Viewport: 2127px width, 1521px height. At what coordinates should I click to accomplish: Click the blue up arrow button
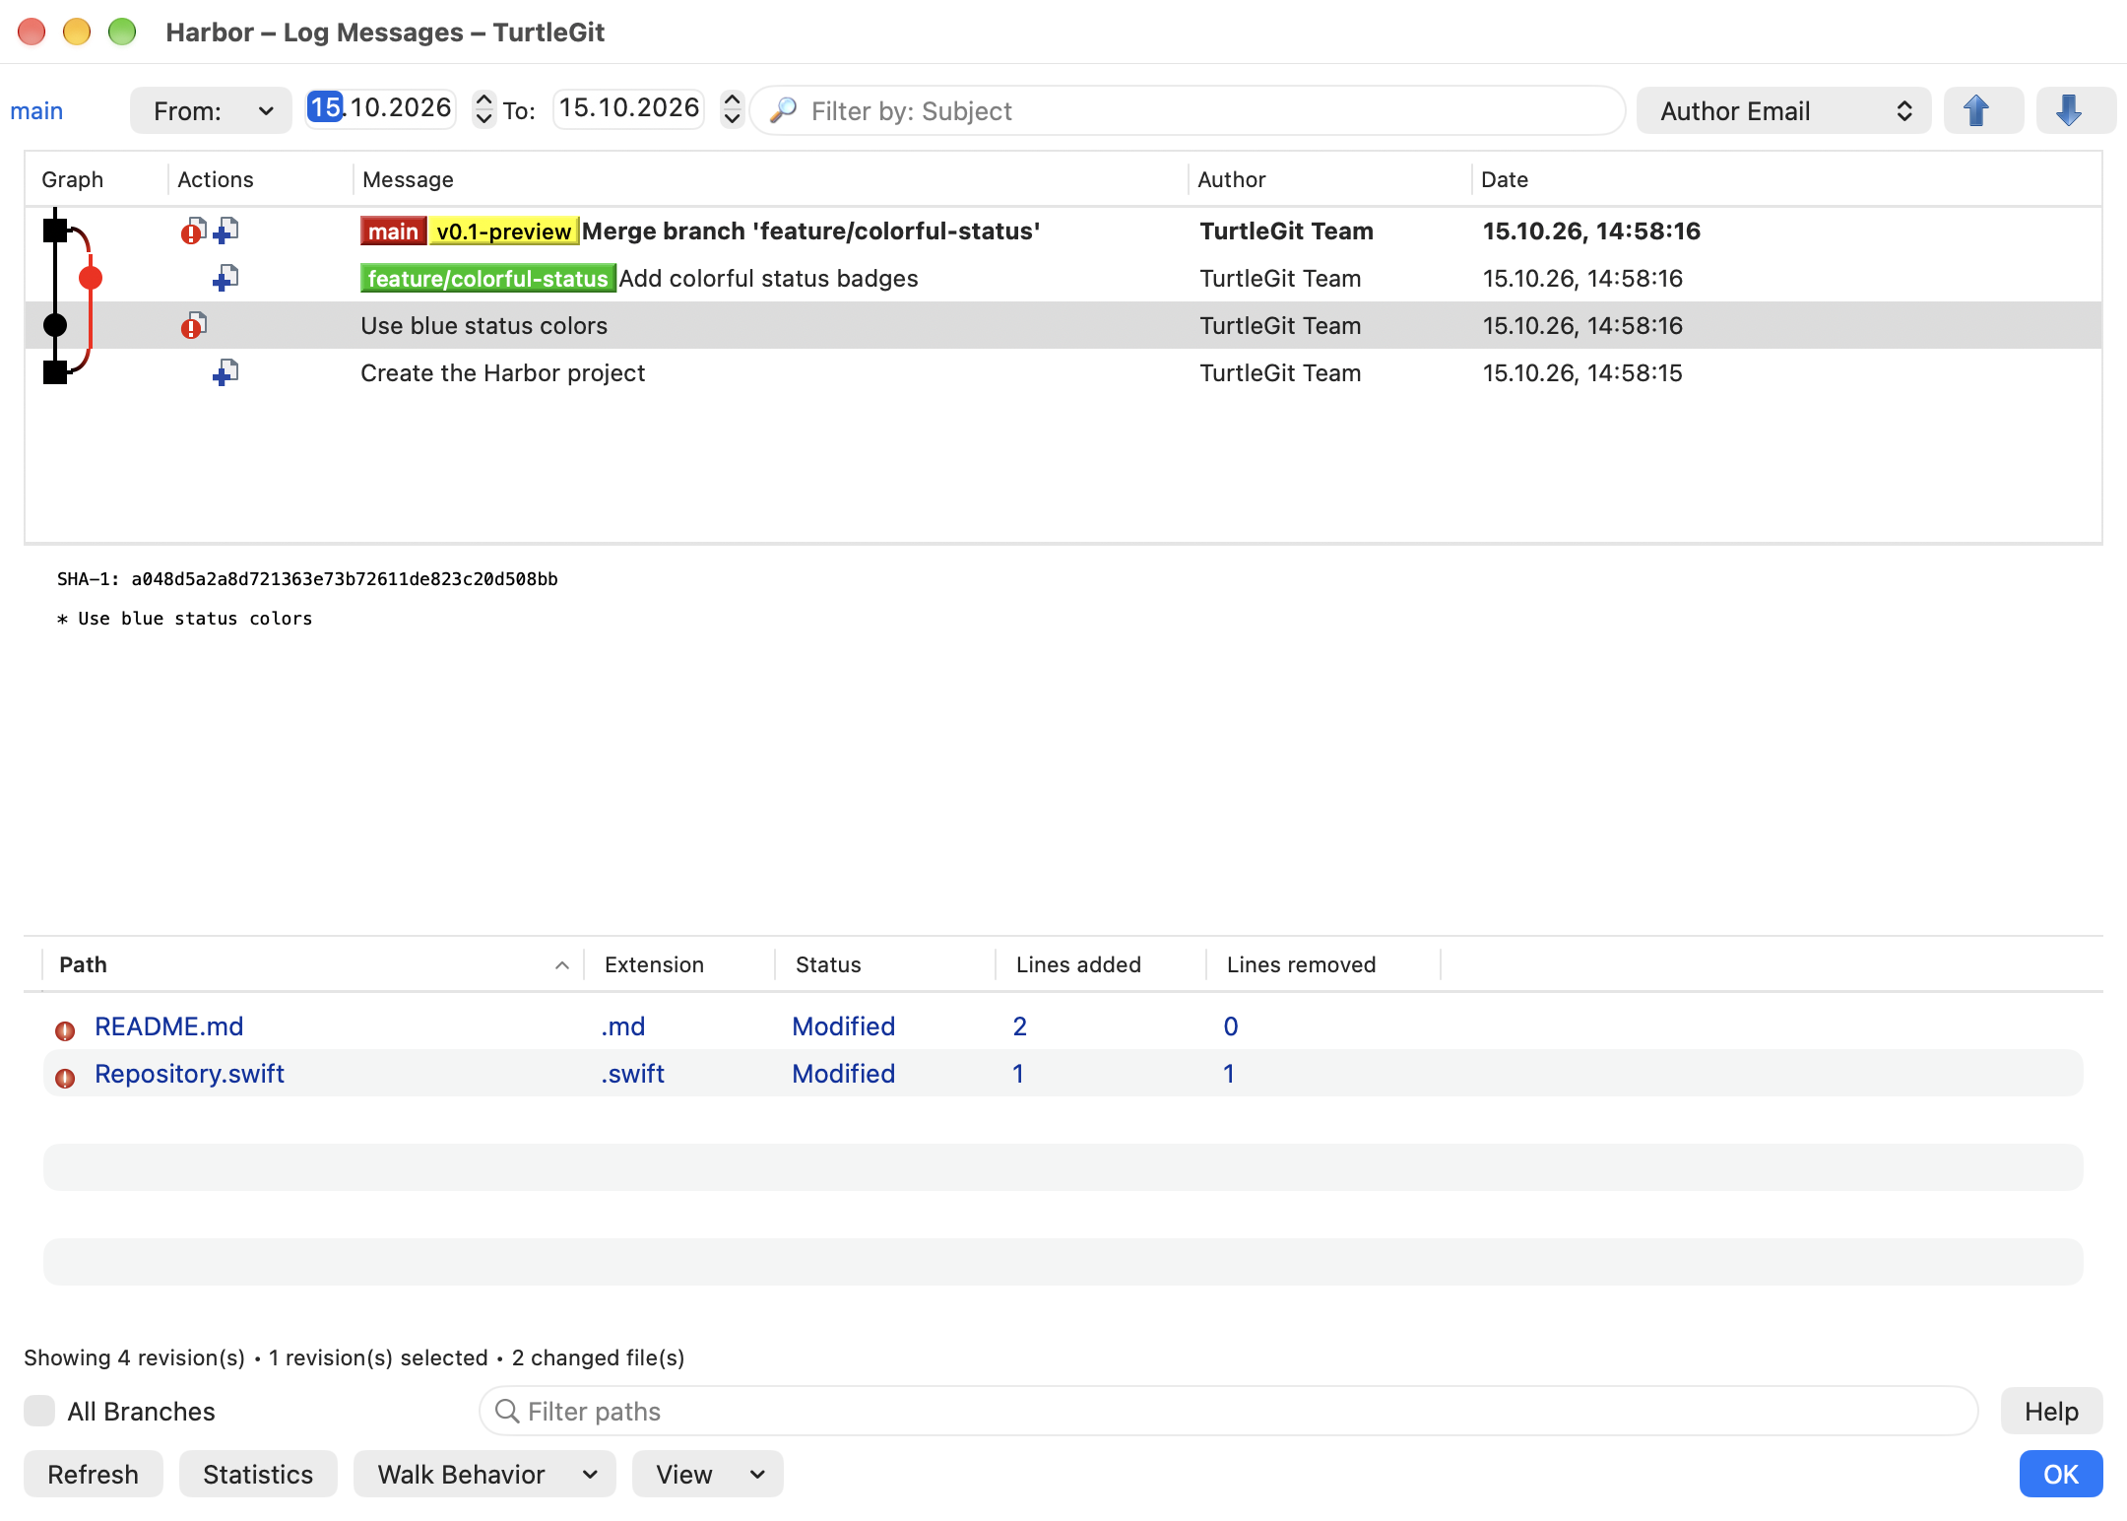tap(1983, 110)
